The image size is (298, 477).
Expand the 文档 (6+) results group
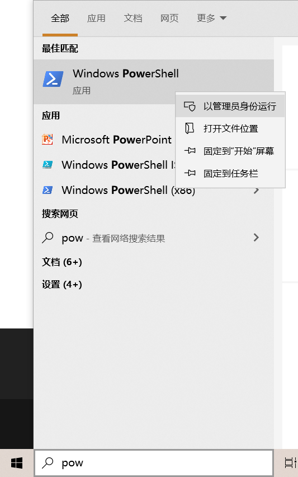62,262
